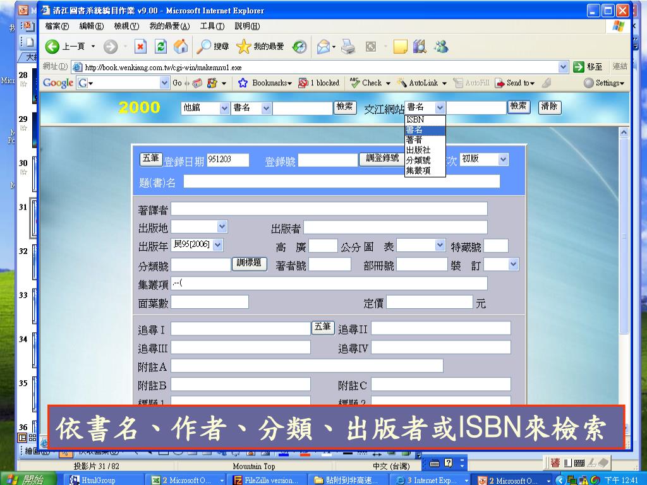Open the Messenger people icon
Viewport: 647px width, 485px height.
coord(440,47)
